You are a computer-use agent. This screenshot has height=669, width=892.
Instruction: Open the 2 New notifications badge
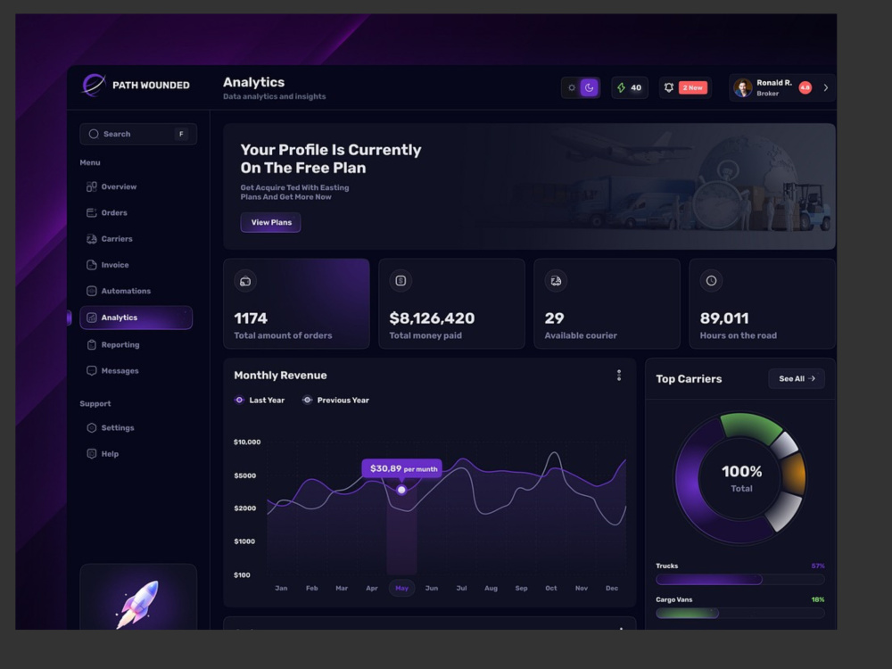693,87
